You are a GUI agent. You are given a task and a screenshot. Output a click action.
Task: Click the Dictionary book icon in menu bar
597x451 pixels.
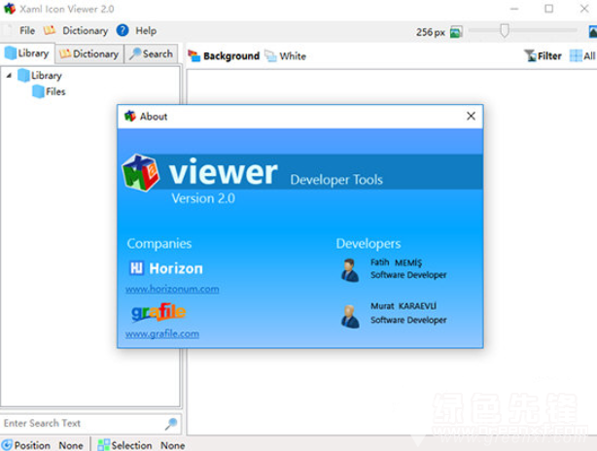pos(50,30)
